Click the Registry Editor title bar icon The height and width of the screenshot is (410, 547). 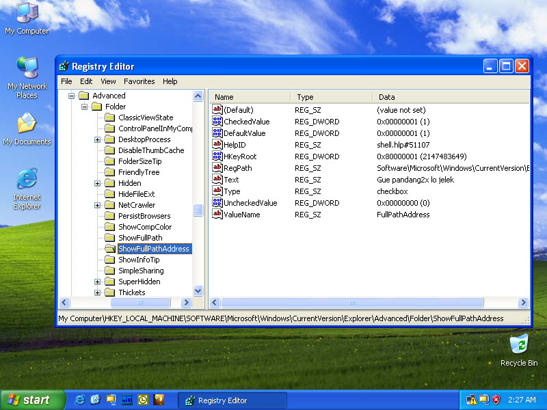pos(64,66)
